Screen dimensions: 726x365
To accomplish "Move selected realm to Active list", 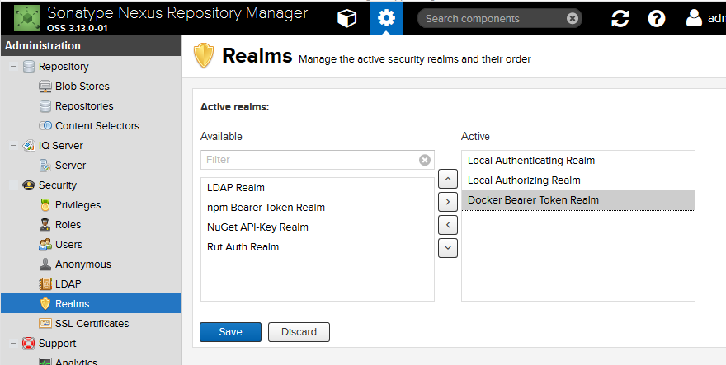I will (447, 201).
